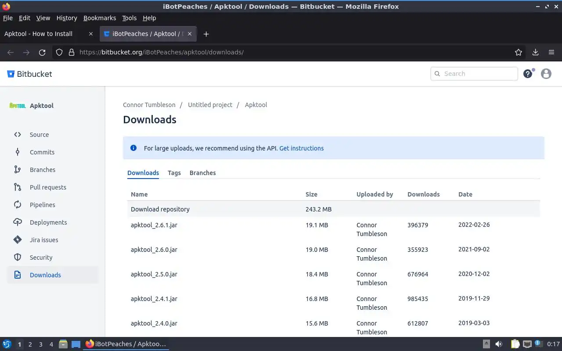Viewport: 562px width, 351px height.
Task: Click the info icon in upload banner
Action: coord(133,148)
